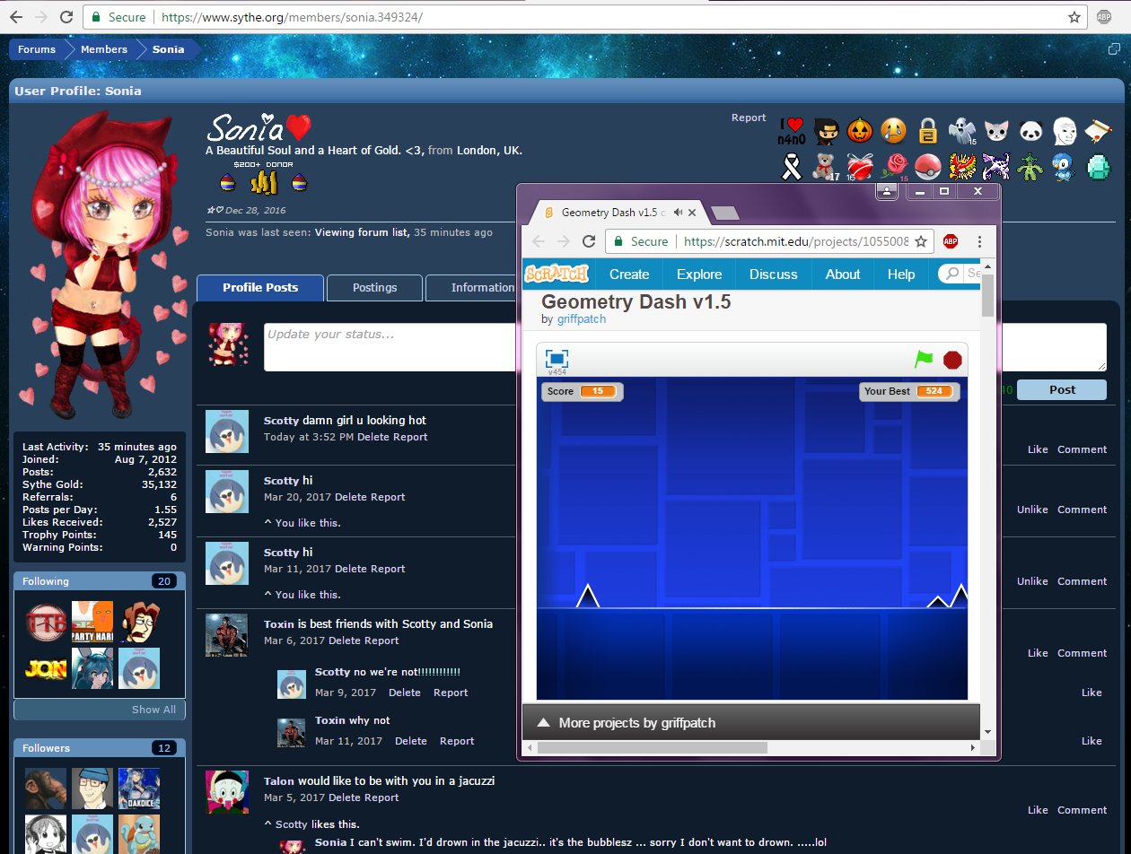Click the Pokeball trophy icon

928,167
